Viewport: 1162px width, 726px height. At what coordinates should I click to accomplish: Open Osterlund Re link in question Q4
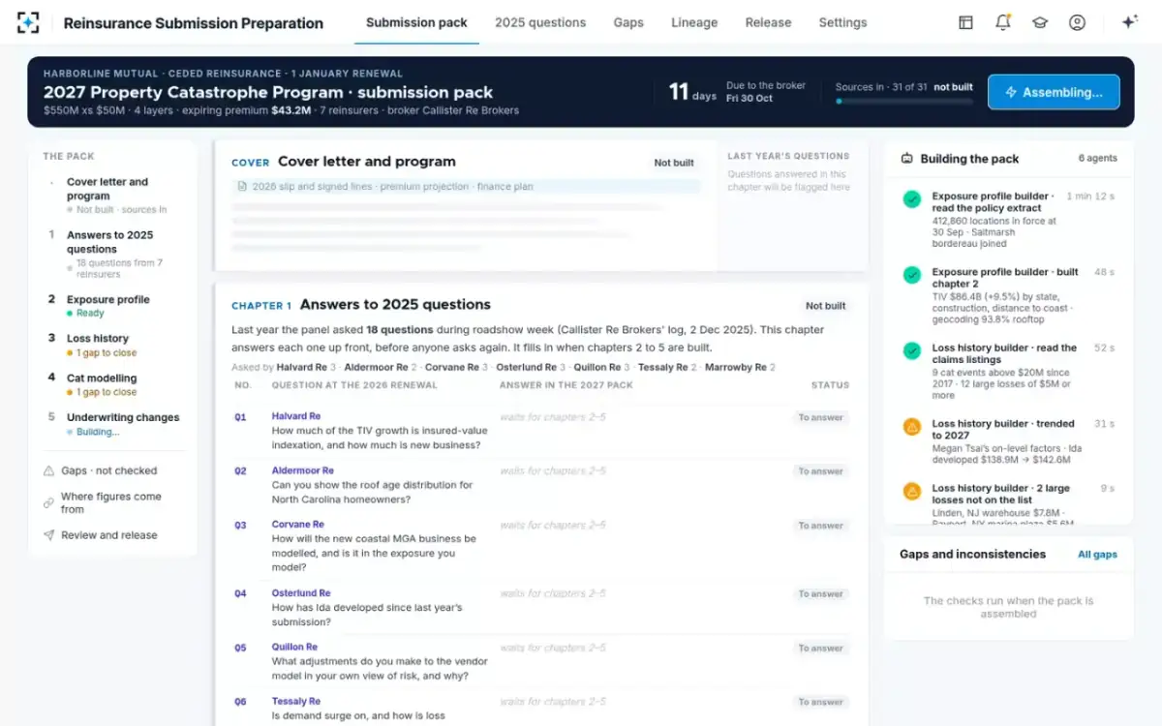(x=301, y=593)
